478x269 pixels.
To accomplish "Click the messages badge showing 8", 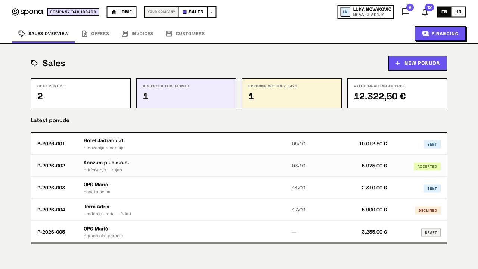I will tap(410, 7).
